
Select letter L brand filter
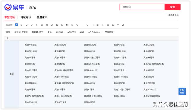pyautogui.click(x=62, y=25)
